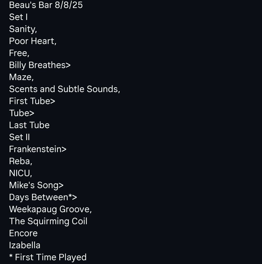Select the song 'Sanity,'
This screenshot has width=262, height=264.
[x=23, y=29]
